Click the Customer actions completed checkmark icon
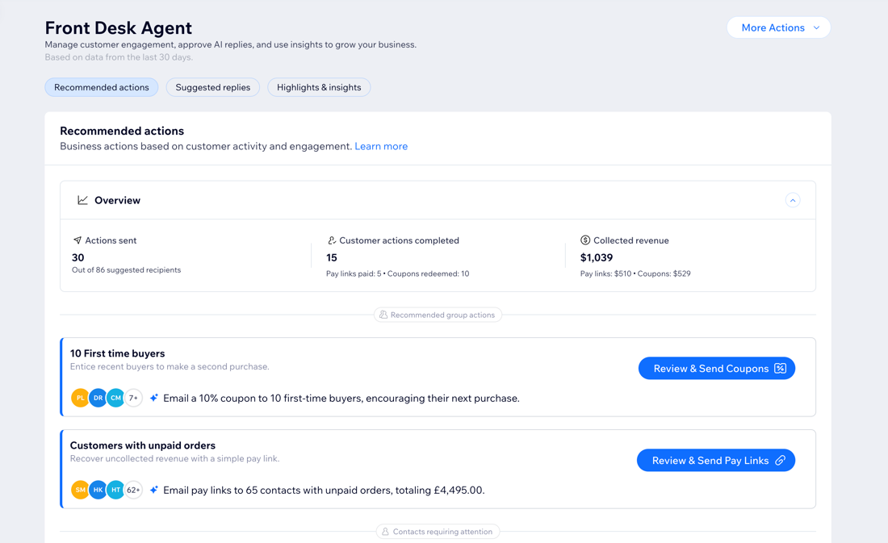The image size is (888, 543). [333, 240]
